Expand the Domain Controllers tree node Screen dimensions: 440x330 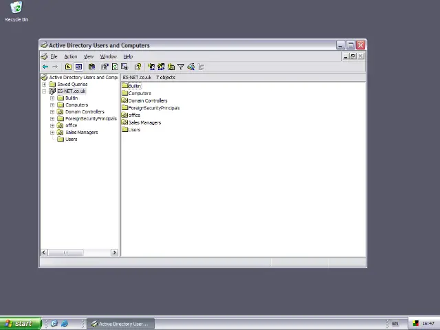(52, 111)
